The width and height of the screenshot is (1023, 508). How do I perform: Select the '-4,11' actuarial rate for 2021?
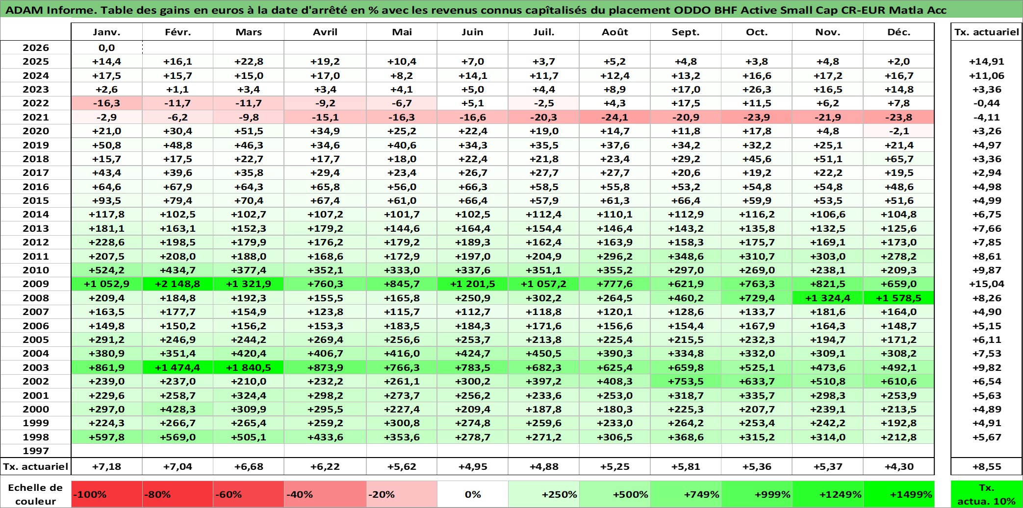(987, 117)
